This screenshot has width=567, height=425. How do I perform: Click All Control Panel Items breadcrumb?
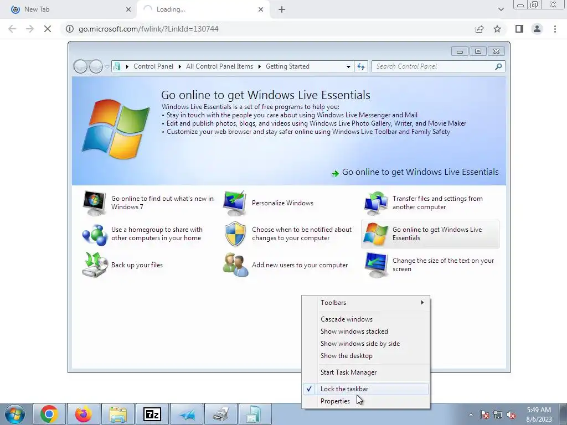219,66
